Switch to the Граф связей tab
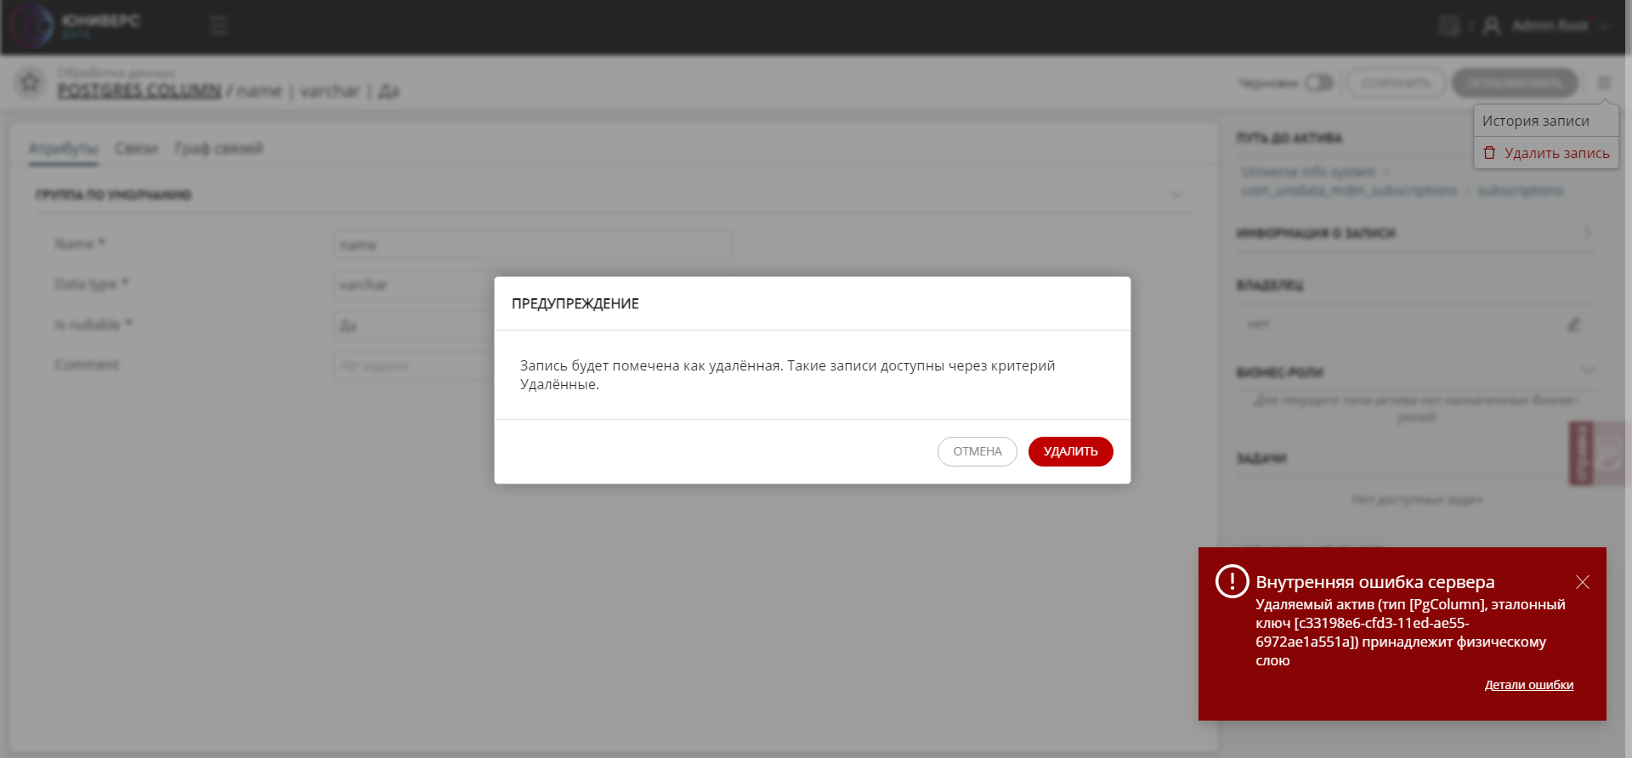The width and height of the screenshot is (1632, 758). pyautogui.click(x=219, y=148)
